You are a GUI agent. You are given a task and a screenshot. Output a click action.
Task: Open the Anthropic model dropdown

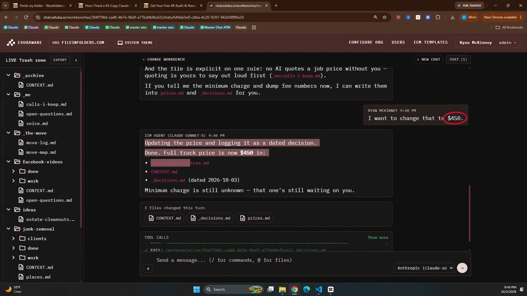[x=424, y=268]
